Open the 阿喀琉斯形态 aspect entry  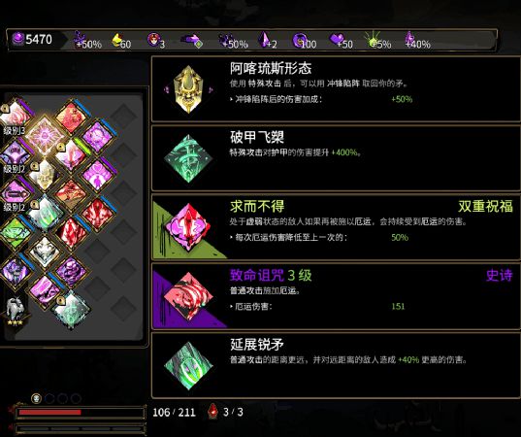point(336,88)
